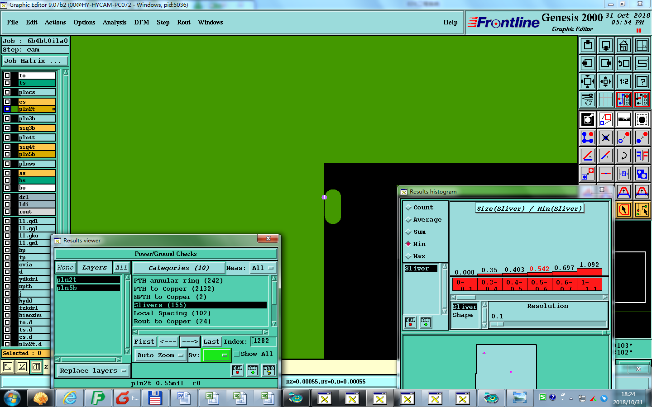Select the net path selection tool
Screen dimensions: 652x407
tap(642, 210)
